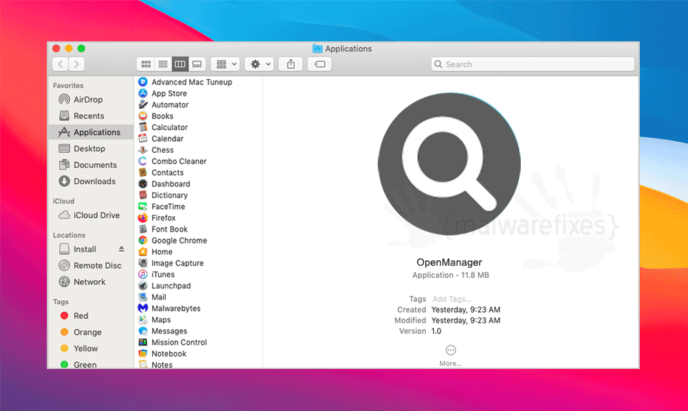Viewport: 688px width, 411px height.
Task: Select the Books app icon
Action: pyautogui.click(x=142, y=116)
